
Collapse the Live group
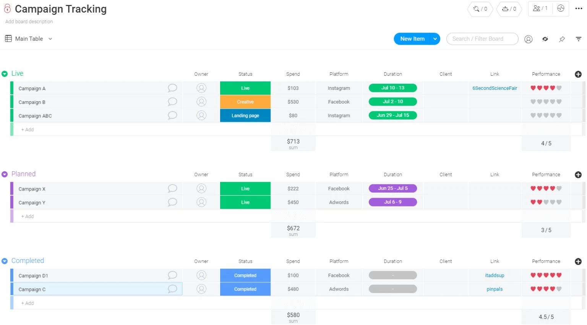(x=5, y=74)
